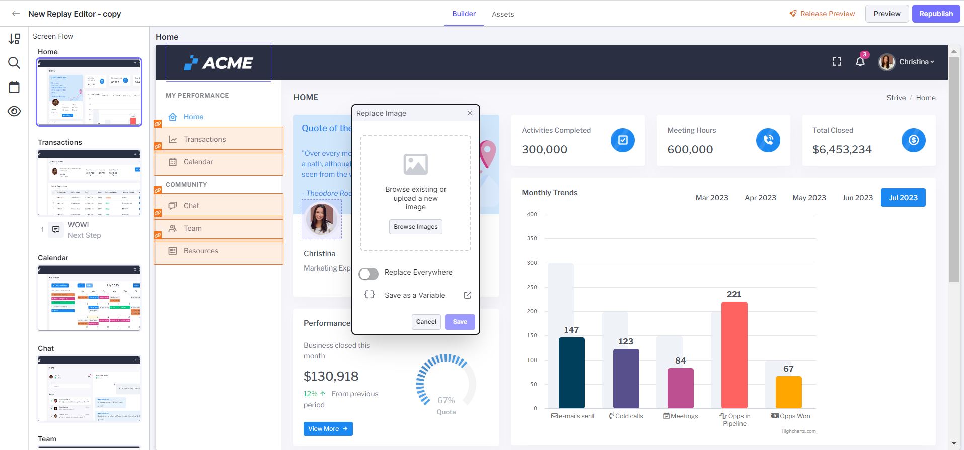Toggle the eye visibility icon in sidebar
Image resolution: width=964 pixels, height=450 pixels.
[14, 111]
